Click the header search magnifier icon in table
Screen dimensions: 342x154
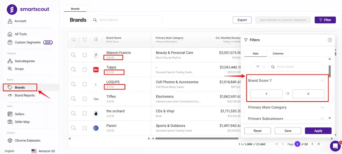pyautogui.click(x=73, y=39)
